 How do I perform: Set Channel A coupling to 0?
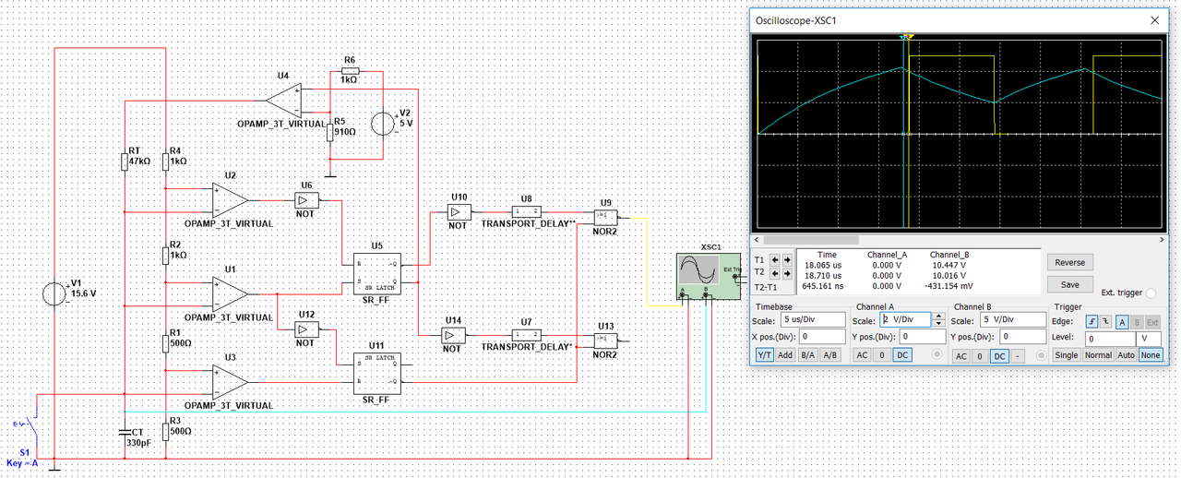881,354
